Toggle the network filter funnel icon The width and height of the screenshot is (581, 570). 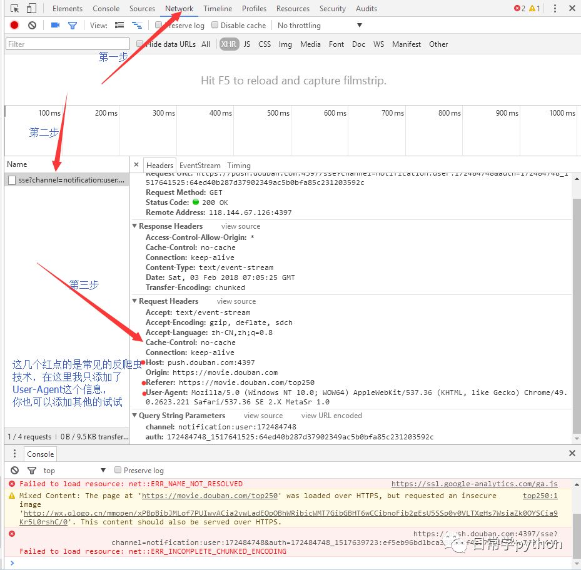tap(73, 26)
